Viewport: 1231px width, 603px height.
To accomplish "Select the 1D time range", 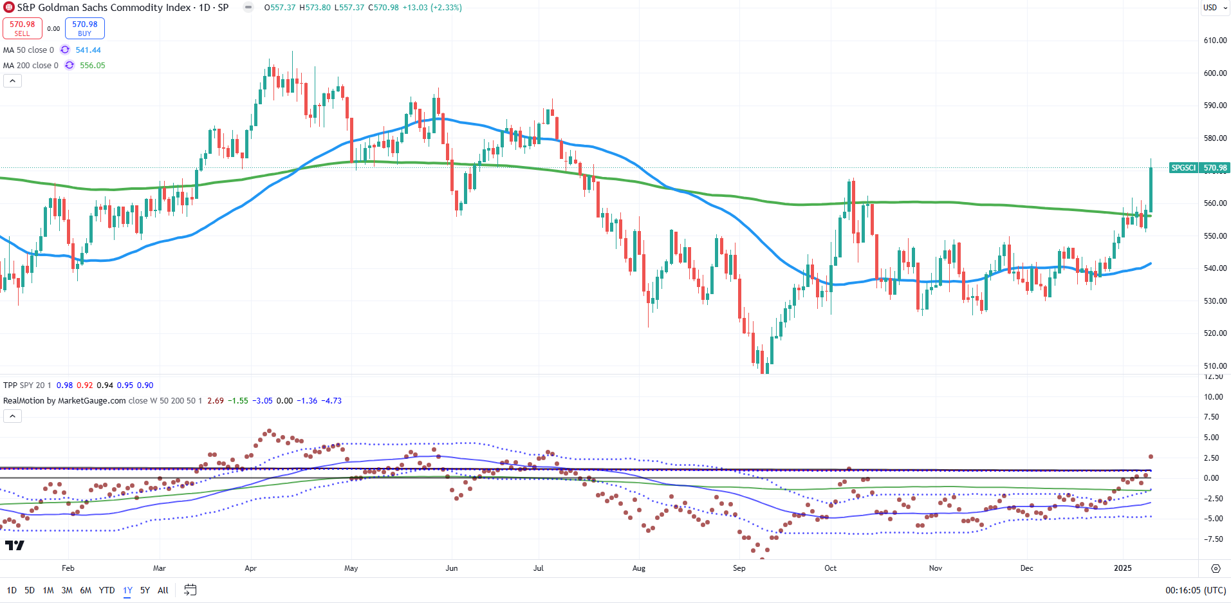I will pos(12,590).
